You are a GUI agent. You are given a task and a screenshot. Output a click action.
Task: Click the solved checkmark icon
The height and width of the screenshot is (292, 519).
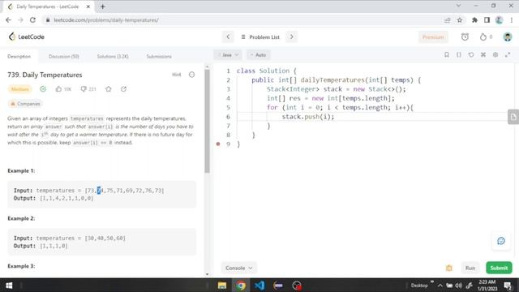click(x=43, y=89)
